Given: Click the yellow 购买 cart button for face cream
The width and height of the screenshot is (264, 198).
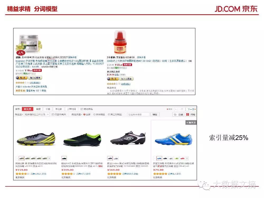Looking at the screenshot, I should 22,78.
